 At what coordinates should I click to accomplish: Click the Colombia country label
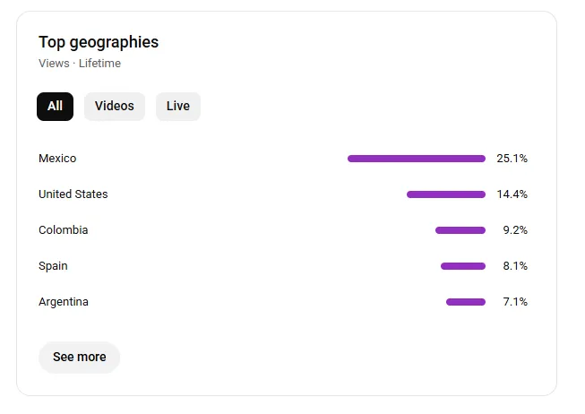(64, 230)
